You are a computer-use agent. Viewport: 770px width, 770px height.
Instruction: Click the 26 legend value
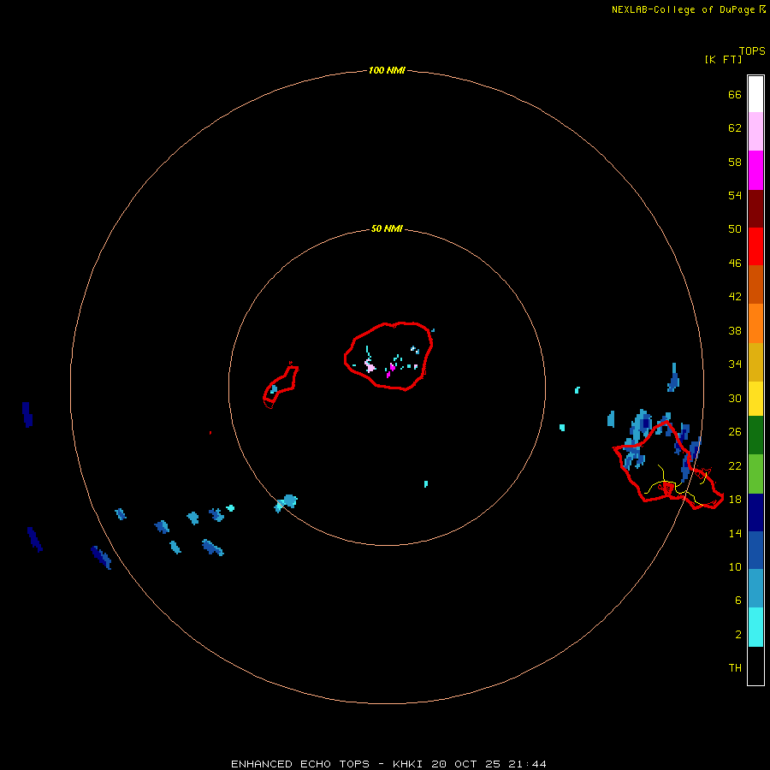coord(735,432)
